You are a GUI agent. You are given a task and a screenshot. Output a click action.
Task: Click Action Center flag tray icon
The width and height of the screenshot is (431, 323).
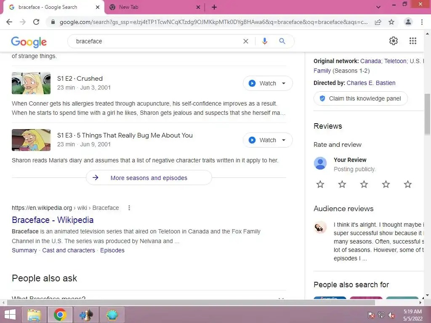pos(371,315)
